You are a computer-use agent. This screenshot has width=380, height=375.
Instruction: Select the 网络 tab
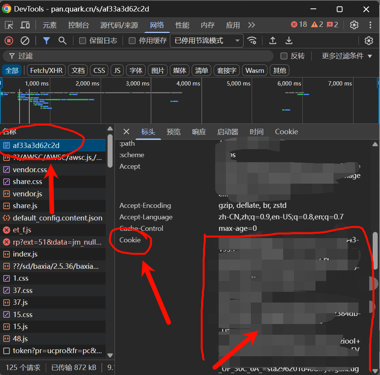[x=157, y=25]
